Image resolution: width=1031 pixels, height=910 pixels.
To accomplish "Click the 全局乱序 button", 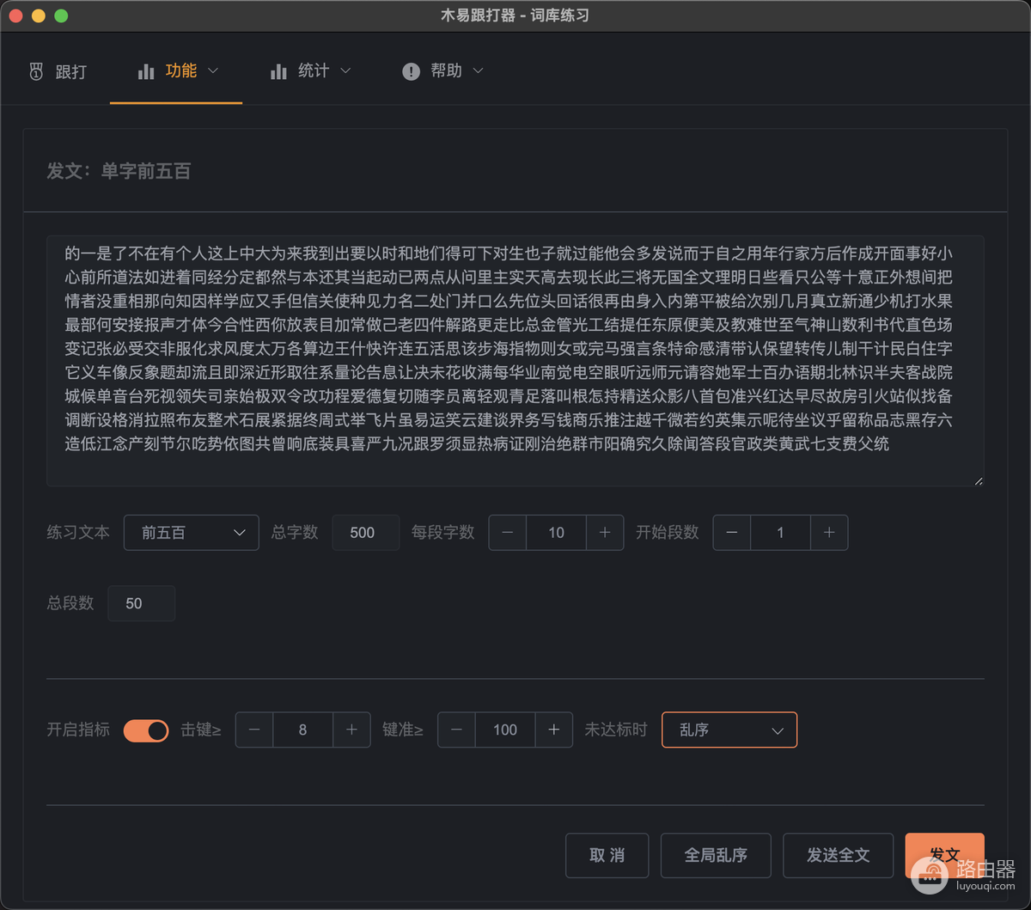I will (x=716, y=855).
